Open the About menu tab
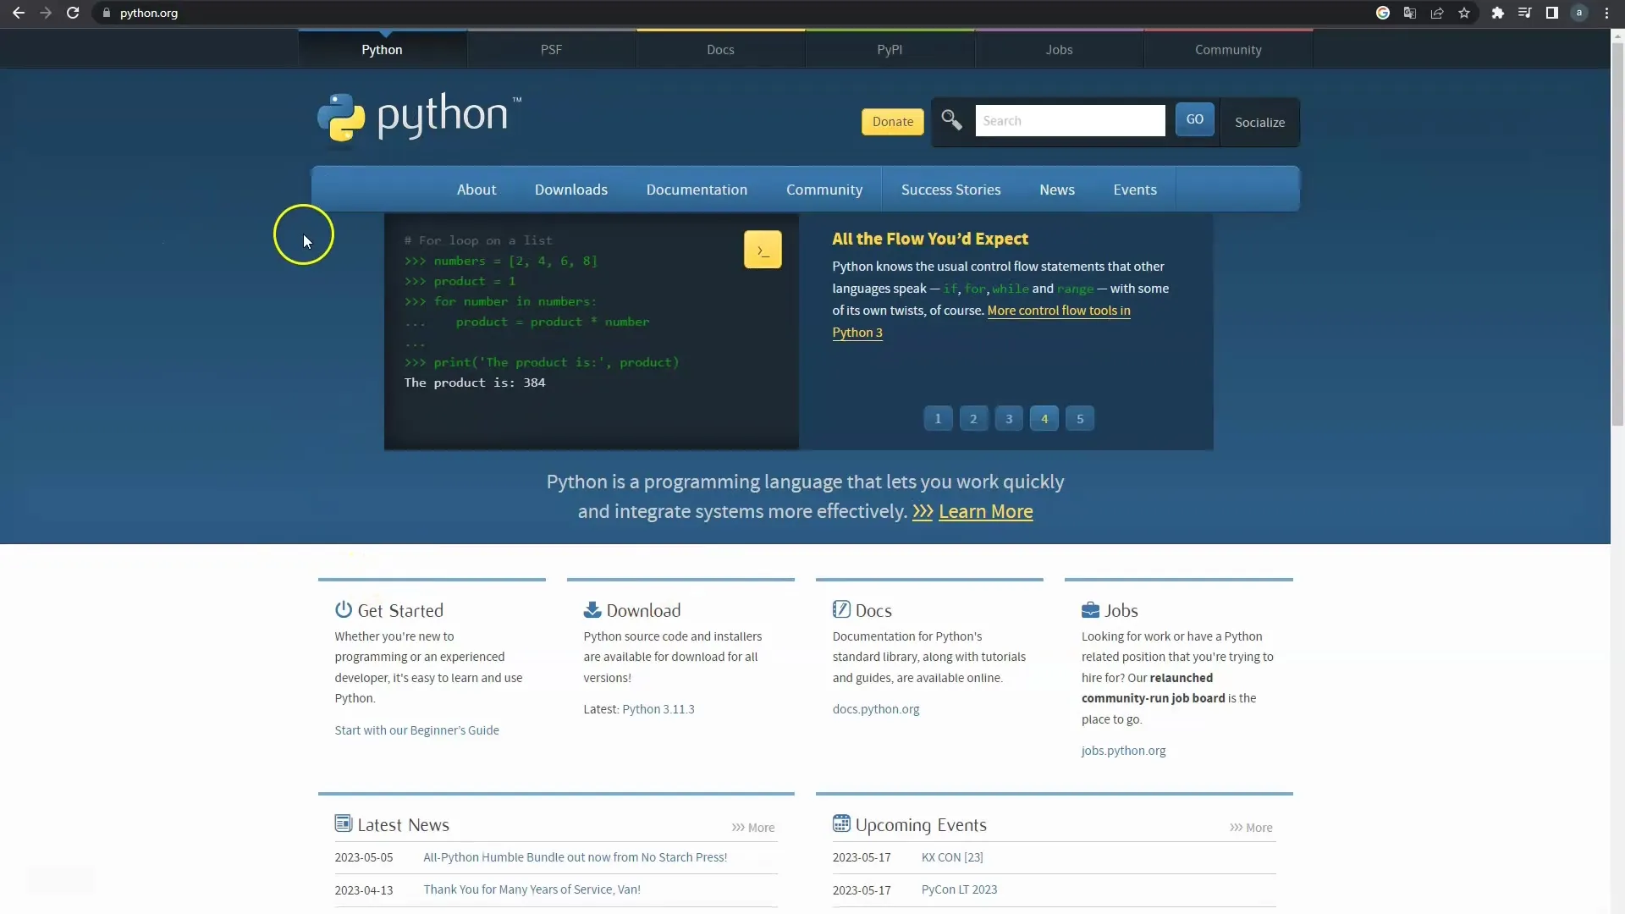 point(476,189)
